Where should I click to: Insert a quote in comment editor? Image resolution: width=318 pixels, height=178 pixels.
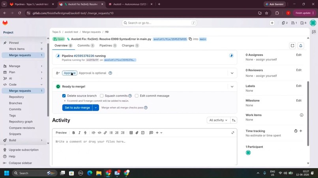click(94, 133)
